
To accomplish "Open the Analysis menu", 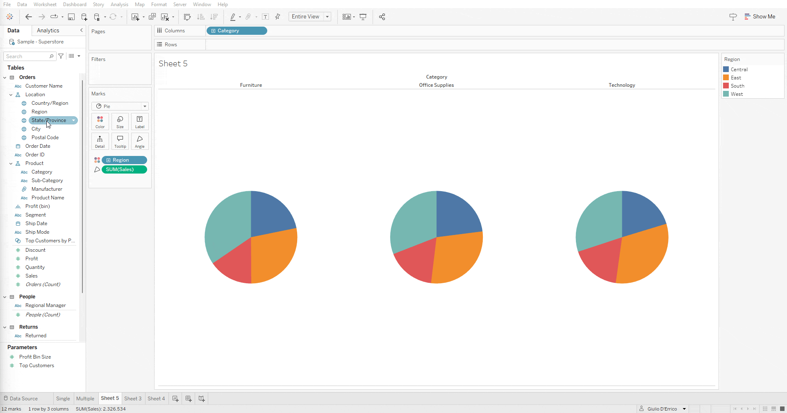I will 119,5.
